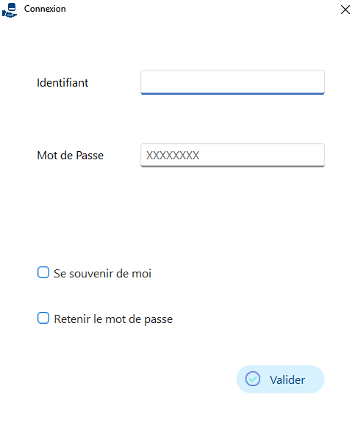Click the Mot de Passe label

click(71, 156)
